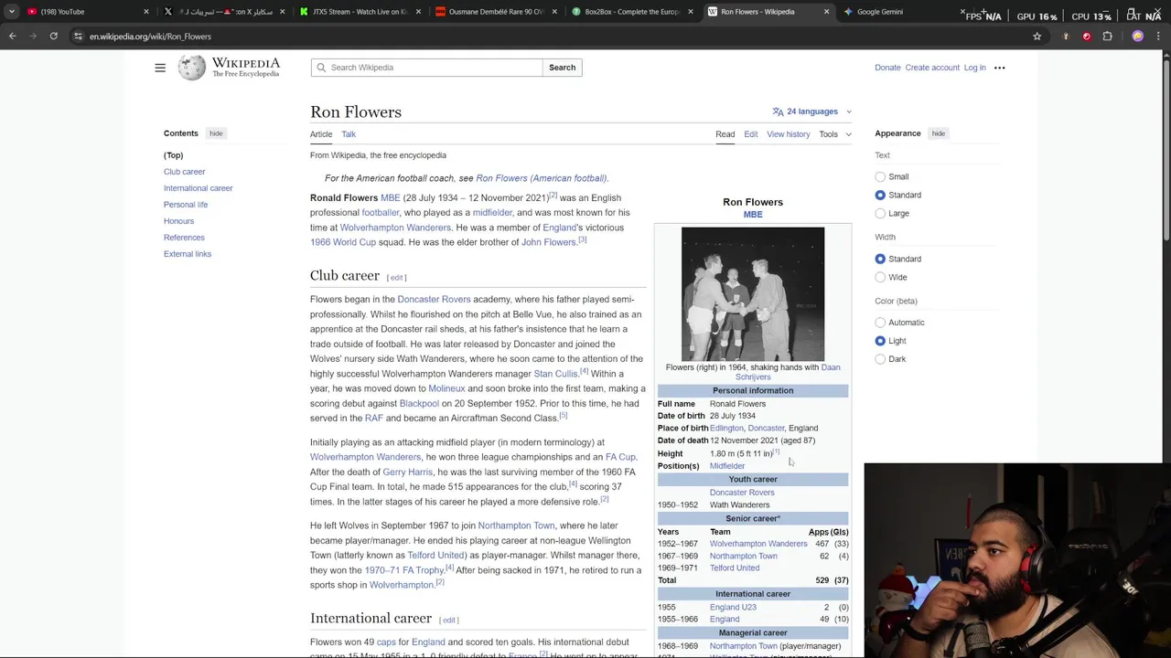Viewport: 1171px width, 658px height.
Task: View site information in address bar
Action: [x=78, y=37]
